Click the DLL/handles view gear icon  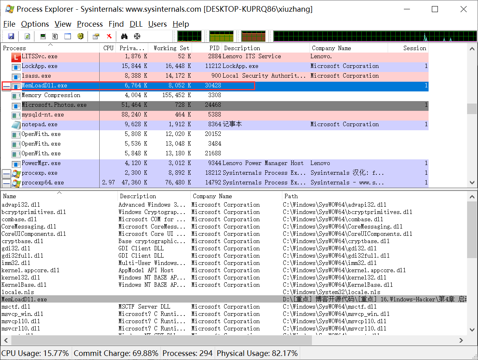[x=81, y=36]
